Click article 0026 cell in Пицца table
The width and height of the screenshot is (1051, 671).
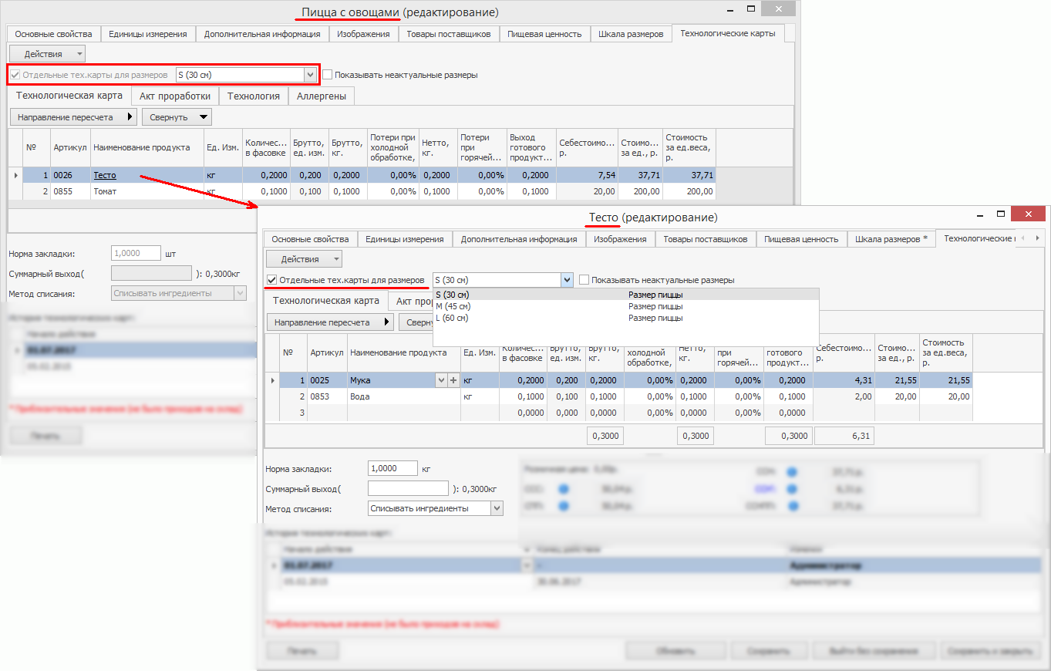click(70, 175)
